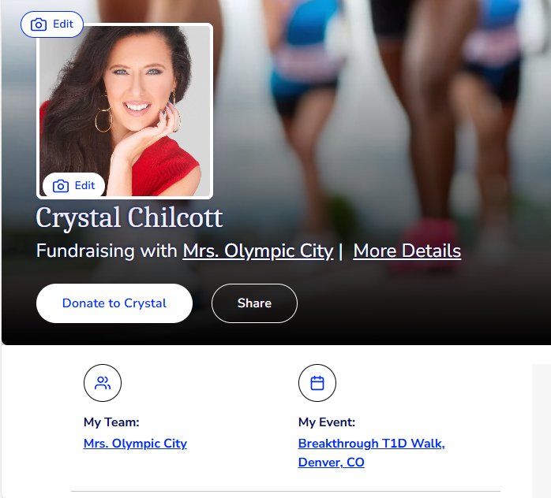Click the My Event: label
This screenshot has height=498, width=551.
pyautogui.click(x=327, y=422)
